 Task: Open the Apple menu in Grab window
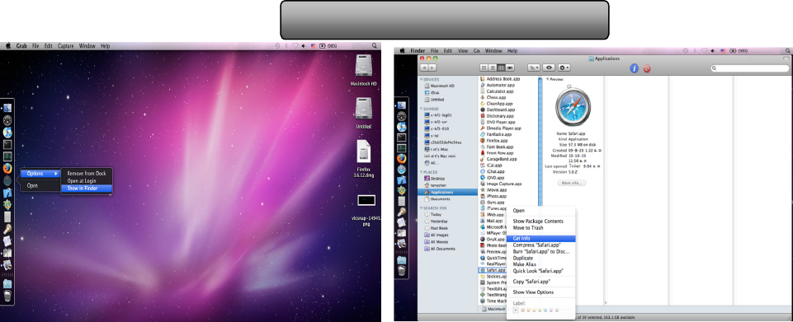point(8,45)
